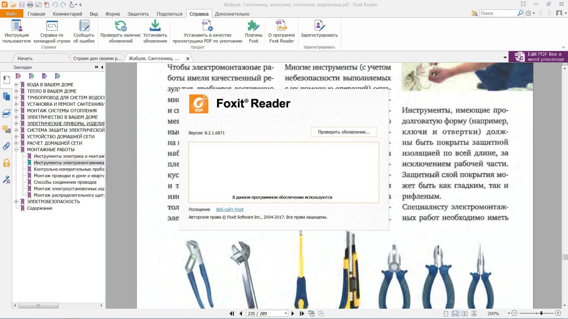Open the Pages panel in sidebar
Image resolution: width=568 pixels, height=319 pixels.
pyautogui.click(x=6, y=96)
